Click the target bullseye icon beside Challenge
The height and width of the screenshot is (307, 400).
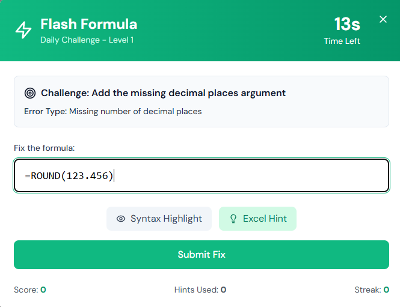point(30,93)
